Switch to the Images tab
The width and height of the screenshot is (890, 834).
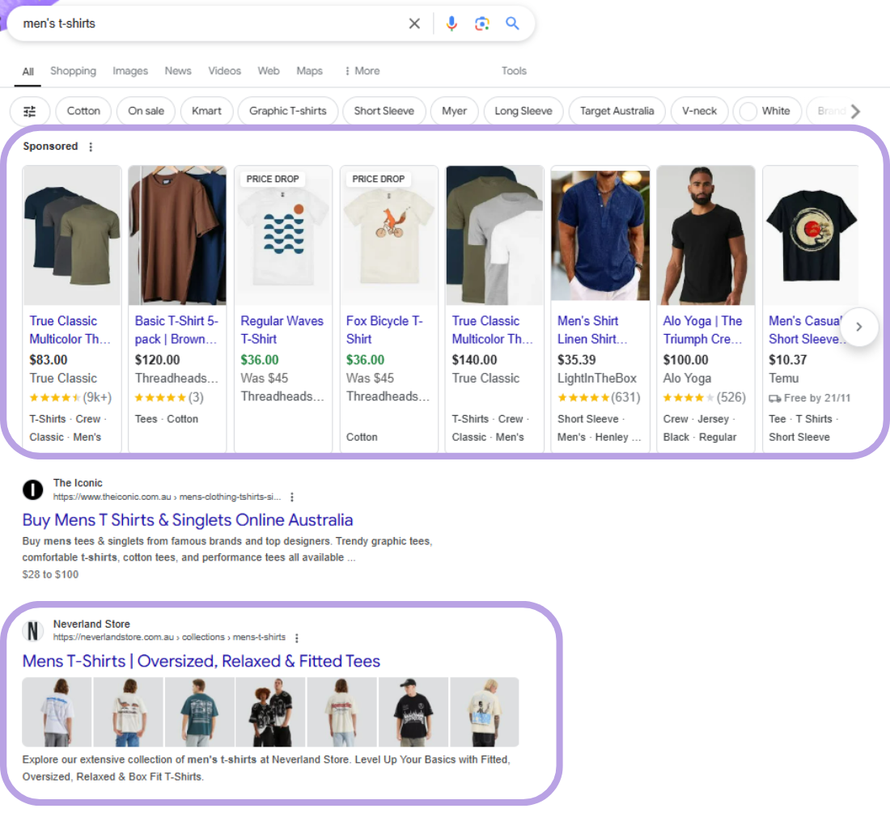pyautogui.click(x=130, y=71)
